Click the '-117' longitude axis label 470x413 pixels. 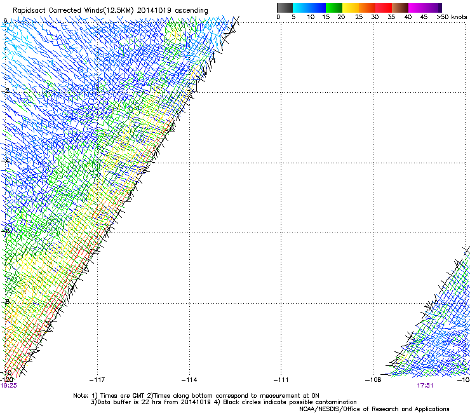point(97,380)
